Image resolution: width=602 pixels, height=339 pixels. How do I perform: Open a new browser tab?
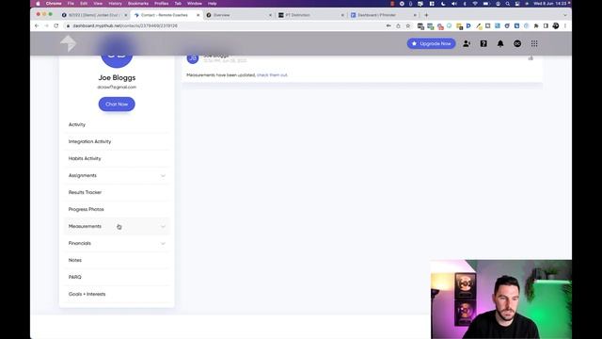tap(426, 15)
